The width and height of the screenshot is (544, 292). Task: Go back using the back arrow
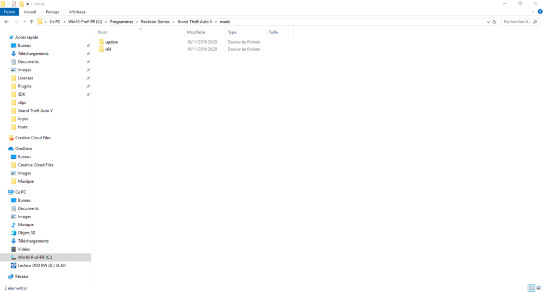coord(7,22)
